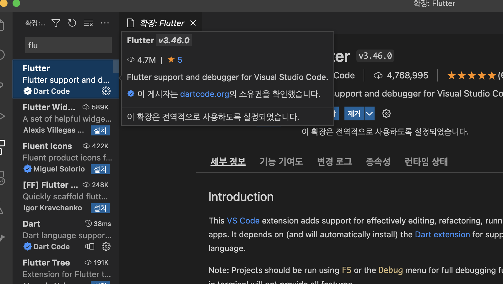Open the 런타임 상태 runtime status tab
This screenshot has height=284, width=503.
coord(426,162)
